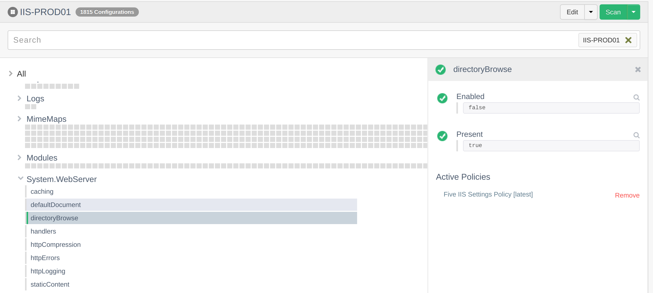Expand the Modules section
Image resolution: width=653 pixels, height=293 pixels.
point(19,157)
